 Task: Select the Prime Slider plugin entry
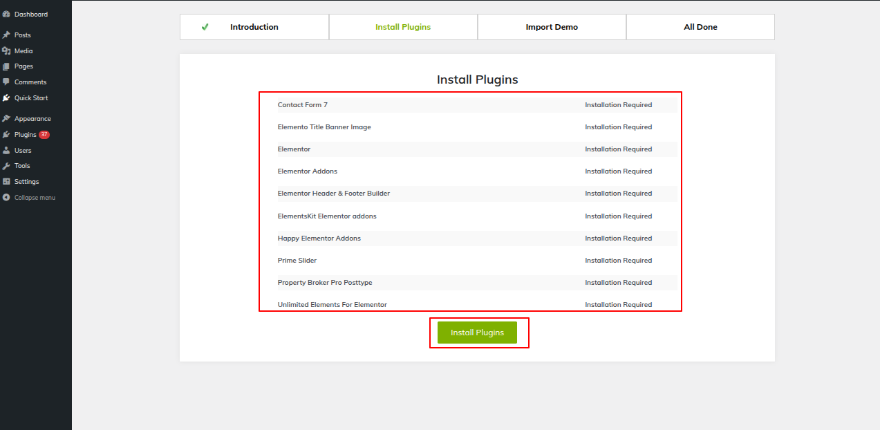click(297, 261)
